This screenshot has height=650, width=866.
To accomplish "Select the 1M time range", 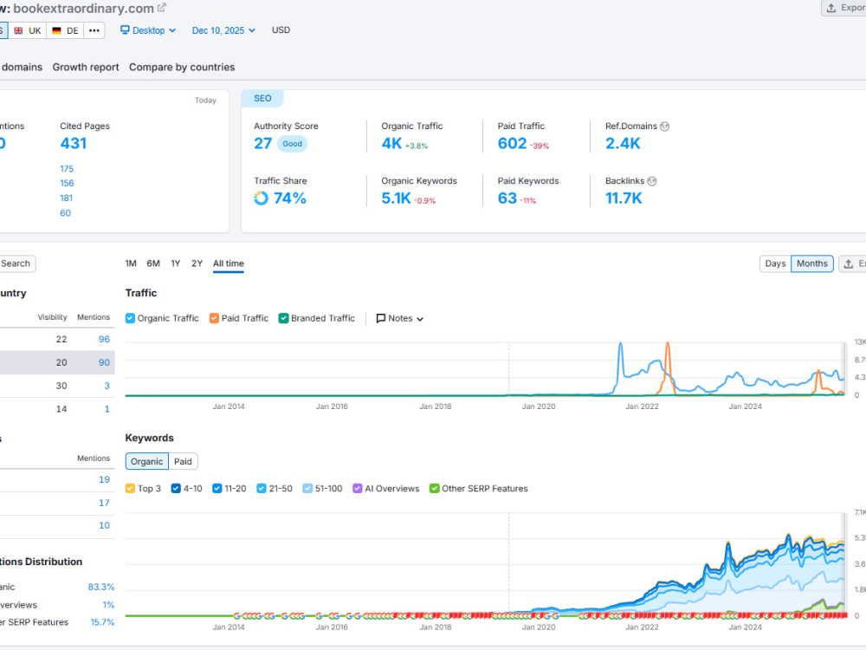I will (x=131, y=263).
